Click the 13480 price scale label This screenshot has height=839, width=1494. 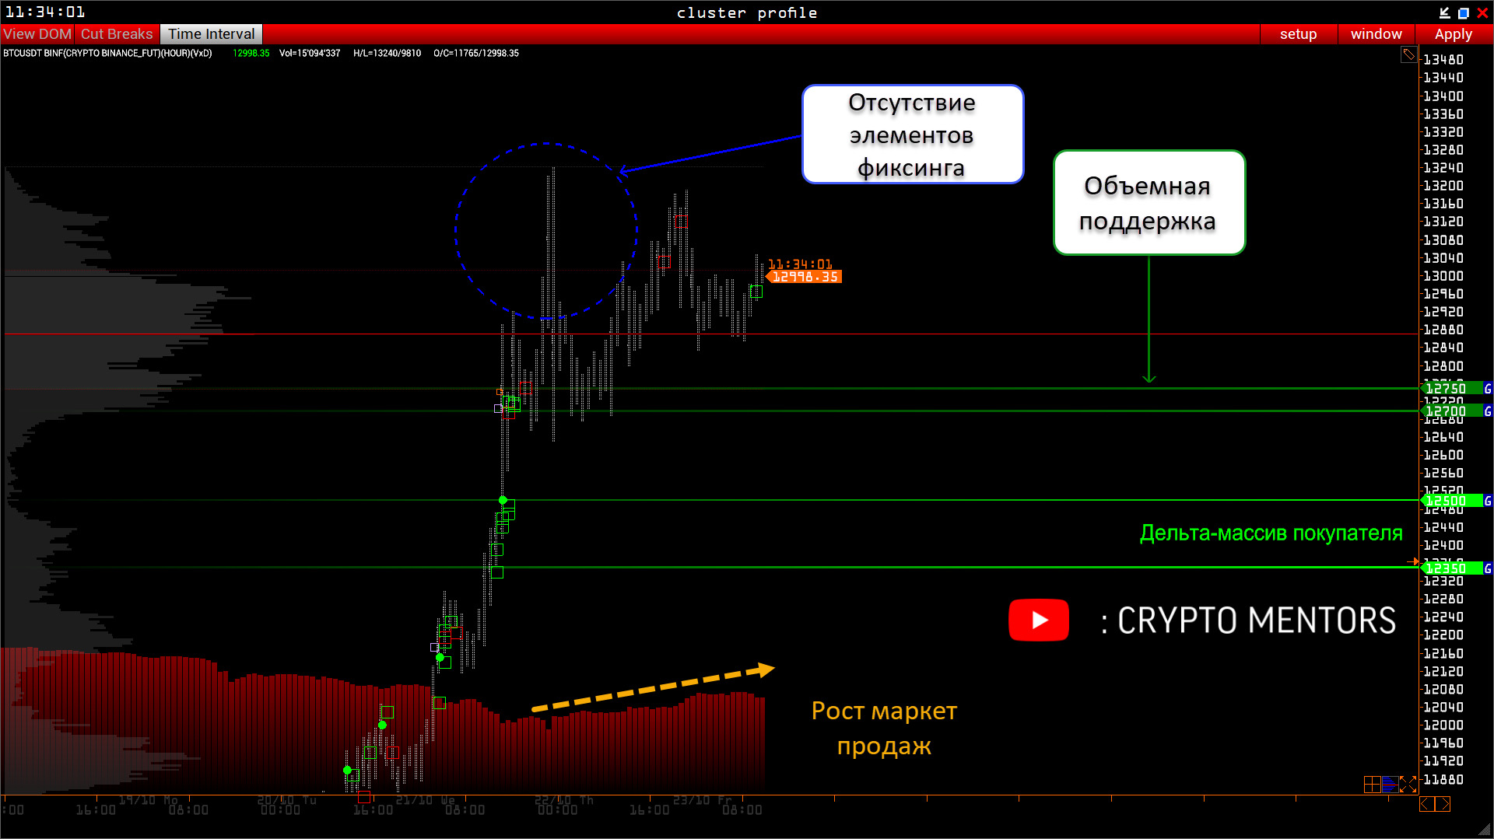[x=1443, y=60]
